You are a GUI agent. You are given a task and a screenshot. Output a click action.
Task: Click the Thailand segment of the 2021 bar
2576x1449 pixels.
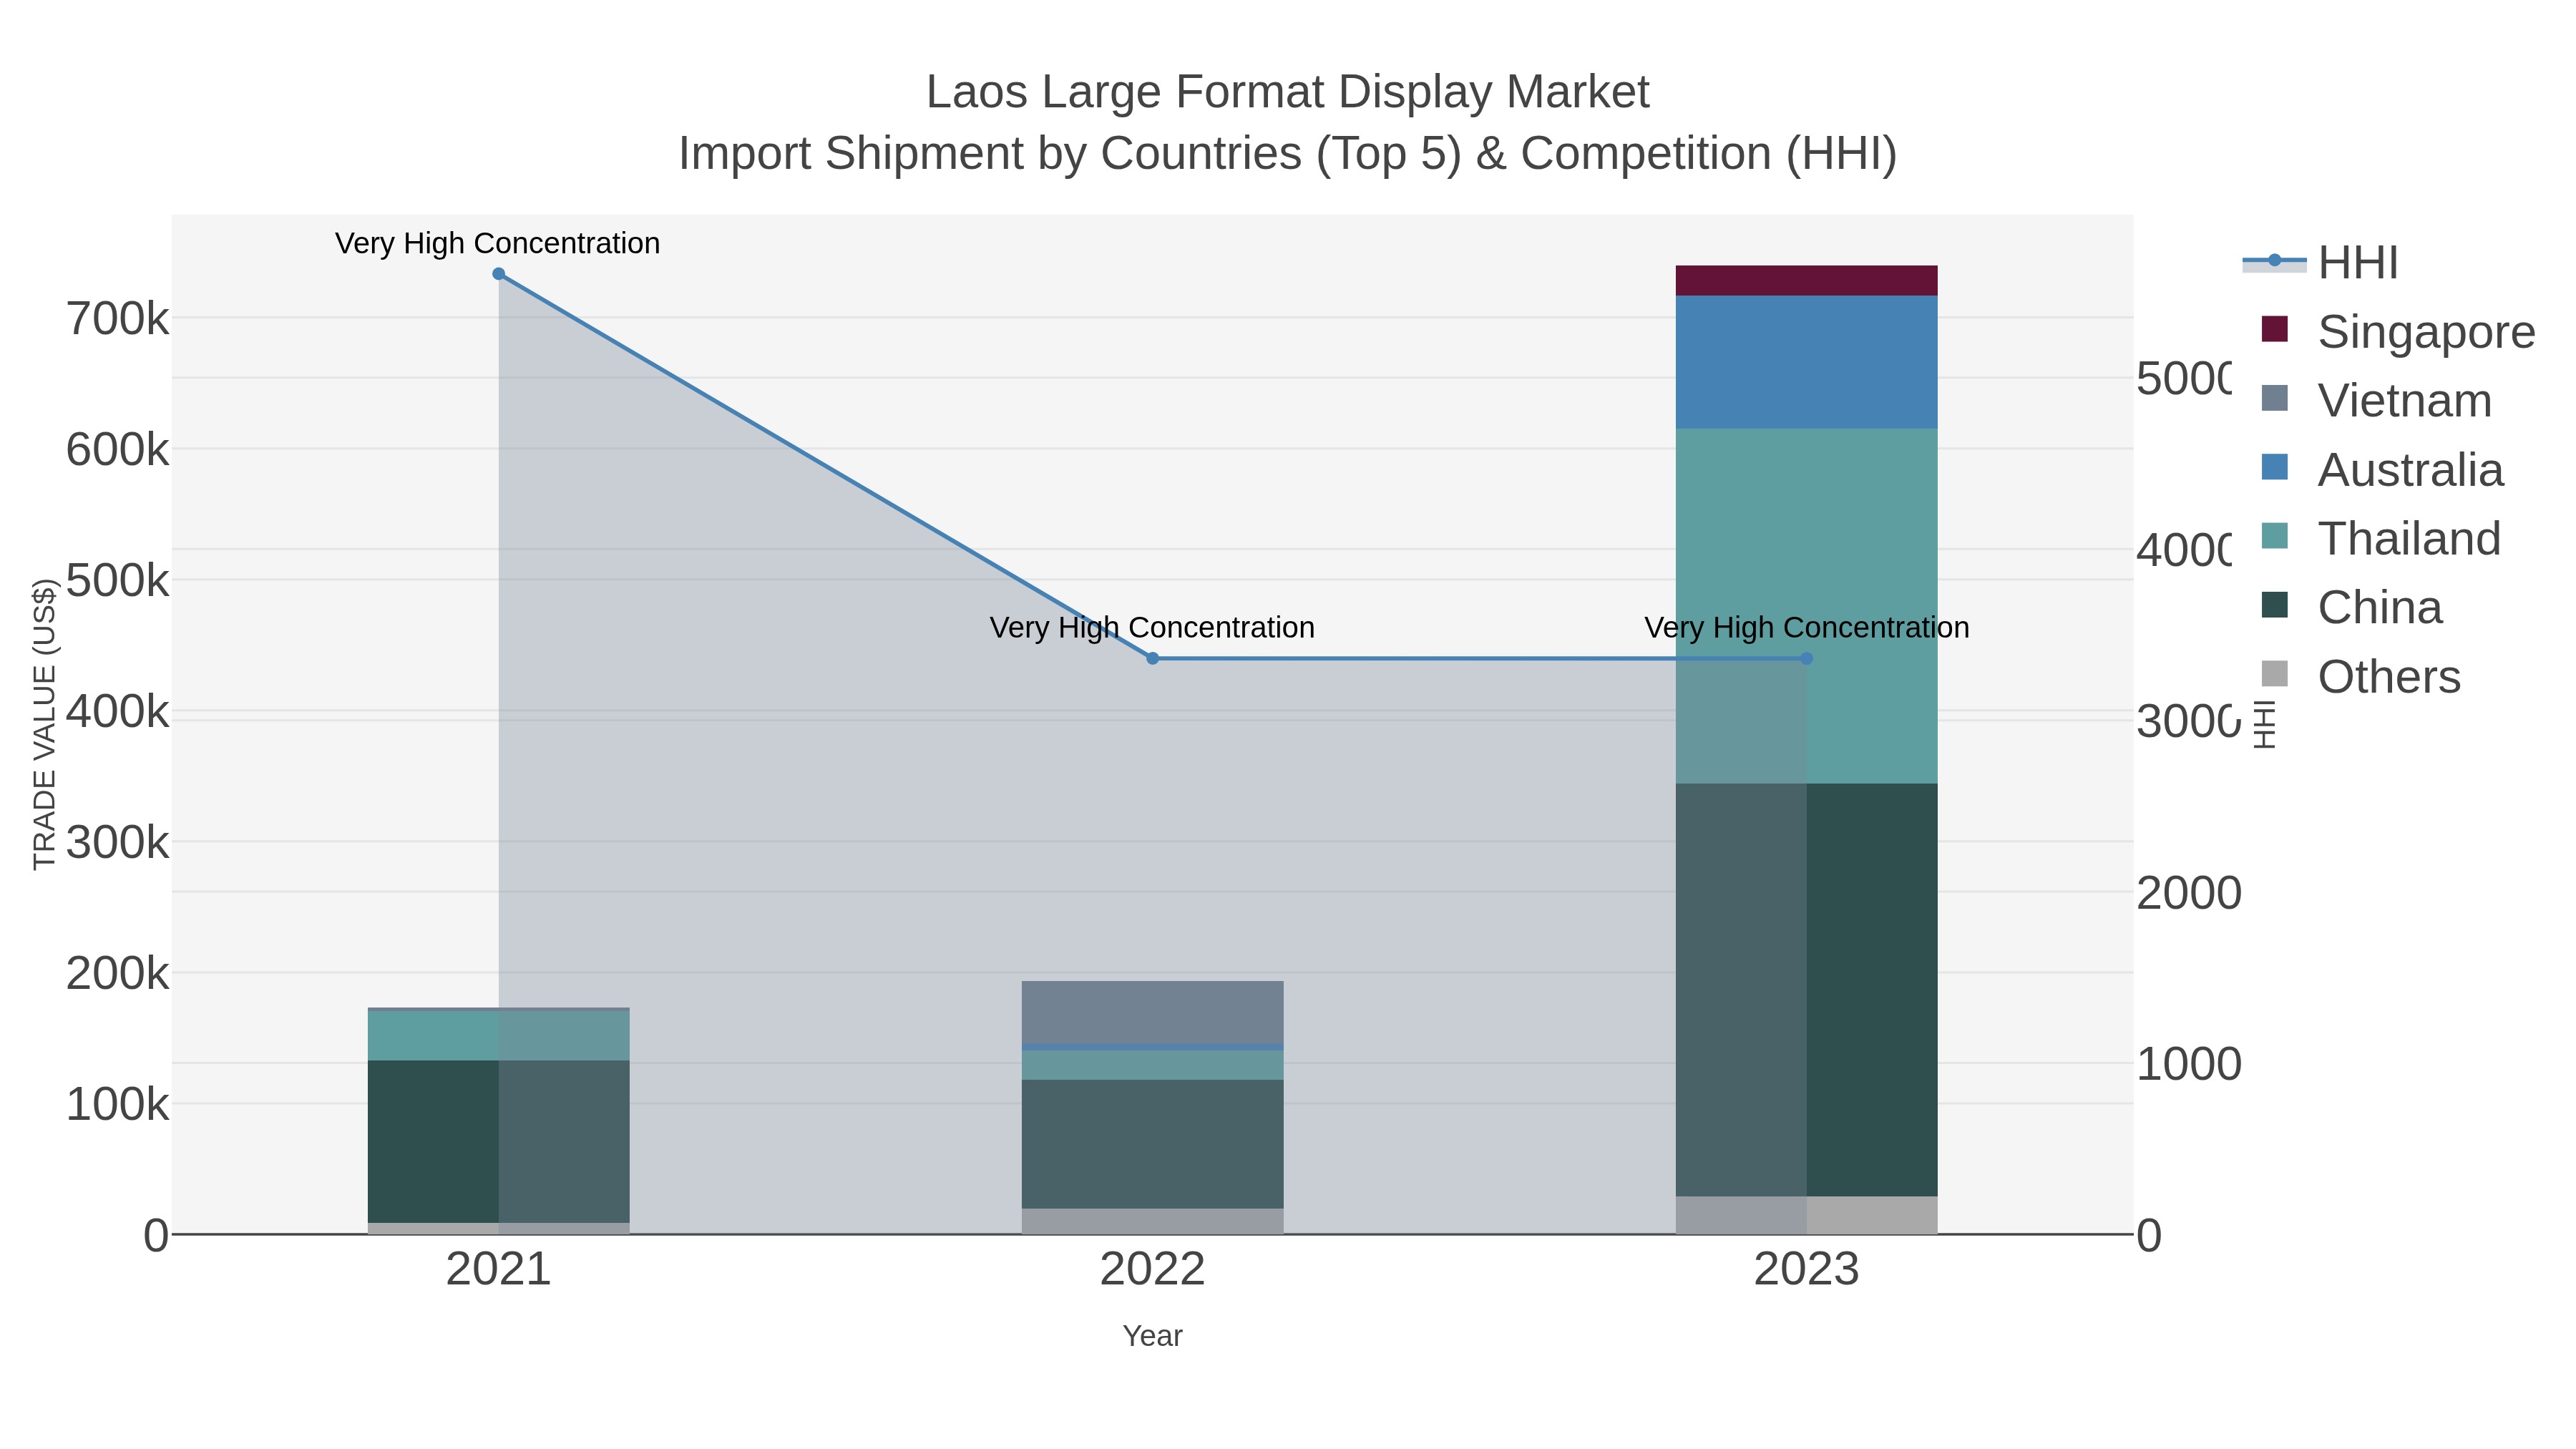[499, 1036]
